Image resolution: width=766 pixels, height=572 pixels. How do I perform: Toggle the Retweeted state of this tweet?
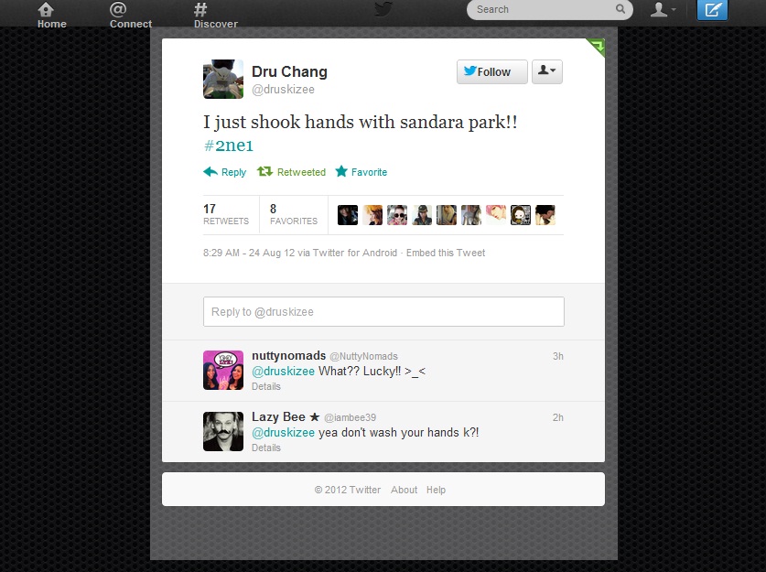coord(292,172)
